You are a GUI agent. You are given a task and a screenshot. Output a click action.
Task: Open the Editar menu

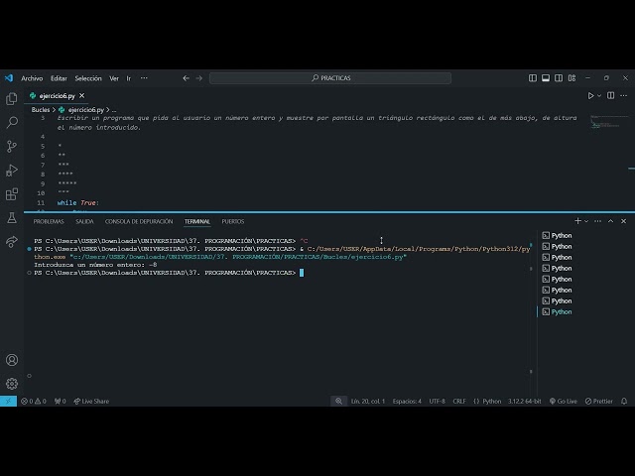(59, 78)
